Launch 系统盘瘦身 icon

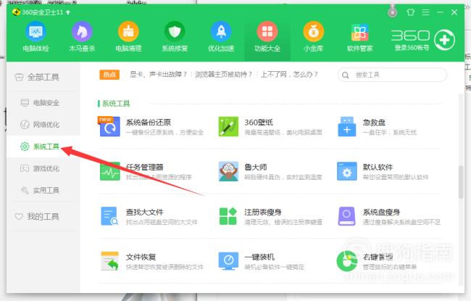pyautogui.click(x=347, y=216)
